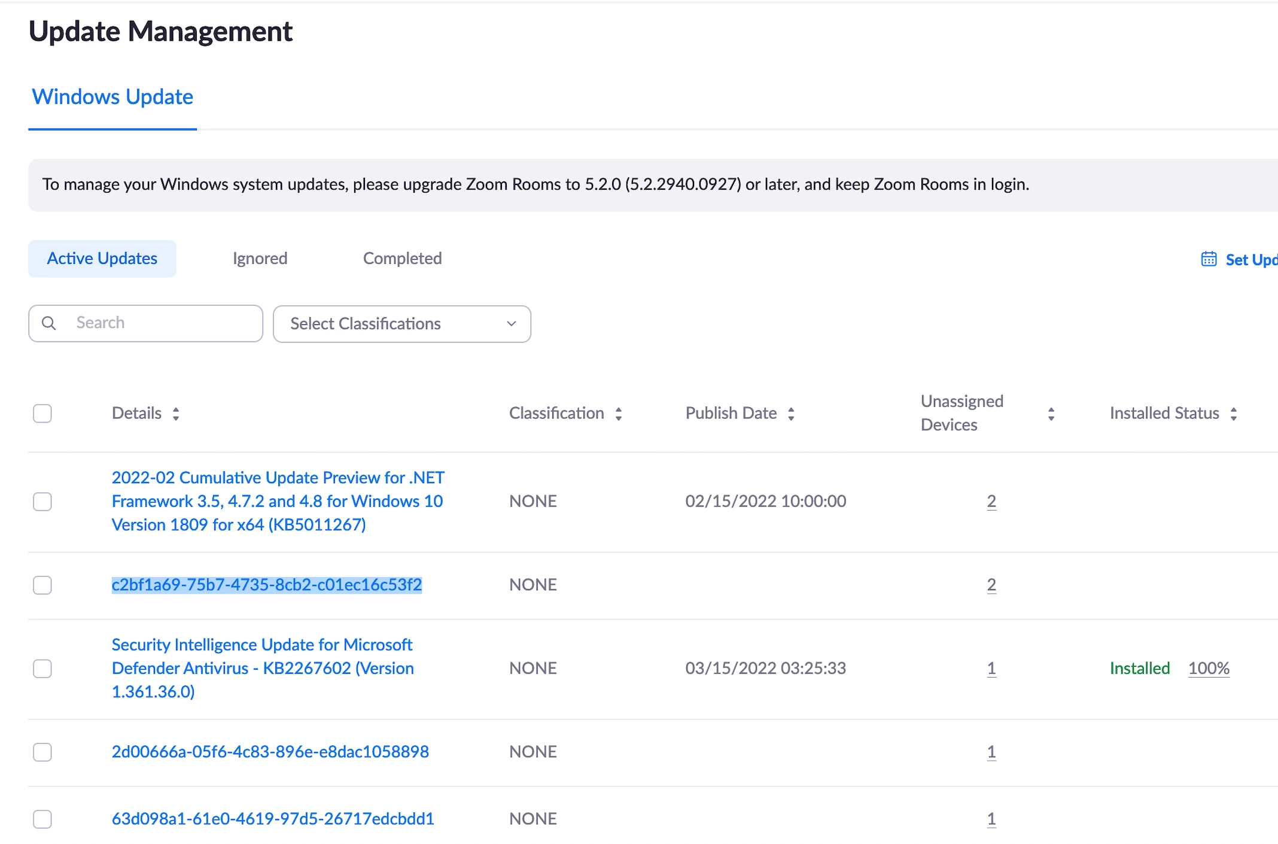Switch to the Completed tab
Viewport: 1278px width, 844px height.
tap(402, 259)
